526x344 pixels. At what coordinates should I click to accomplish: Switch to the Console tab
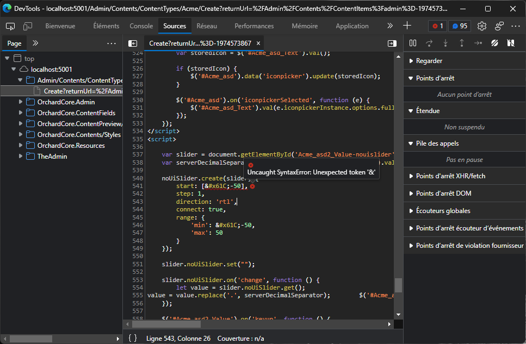coord(141,26)
